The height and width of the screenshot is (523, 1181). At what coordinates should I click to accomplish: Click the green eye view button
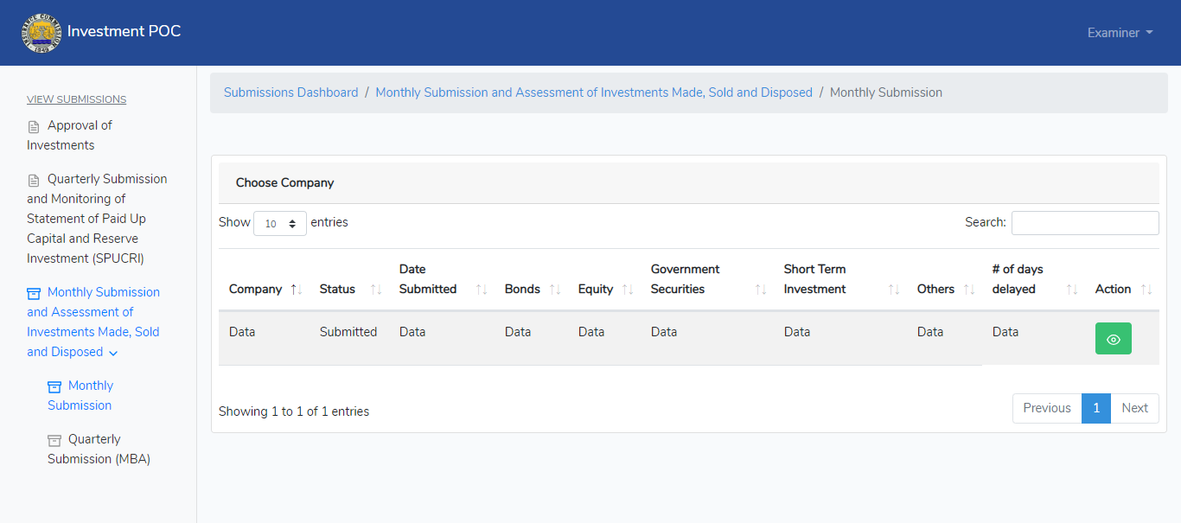click(1113, 339)
